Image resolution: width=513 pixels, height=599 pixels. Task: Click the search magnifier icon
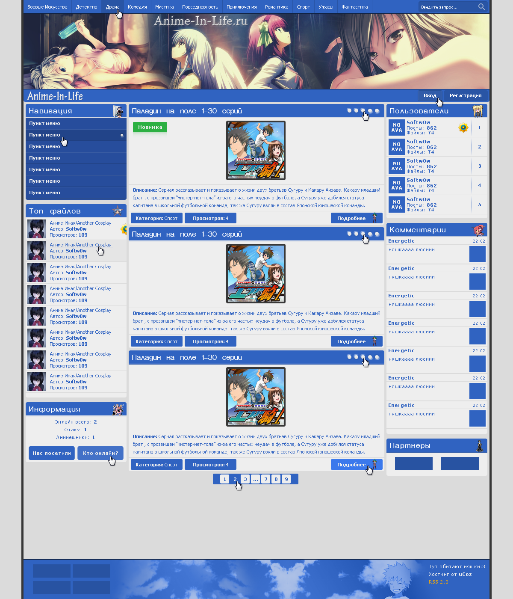click(x=481, y=7)
